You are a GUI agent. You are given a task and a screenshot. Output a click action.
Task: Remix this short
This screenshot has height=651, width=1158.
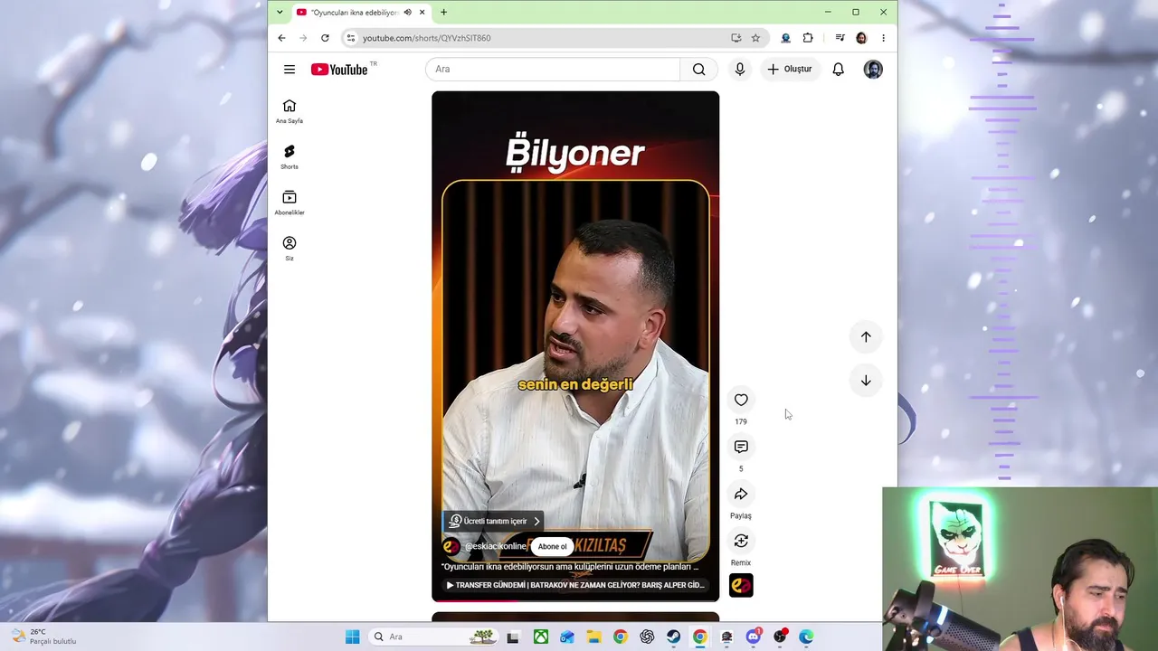coord(741,541)
